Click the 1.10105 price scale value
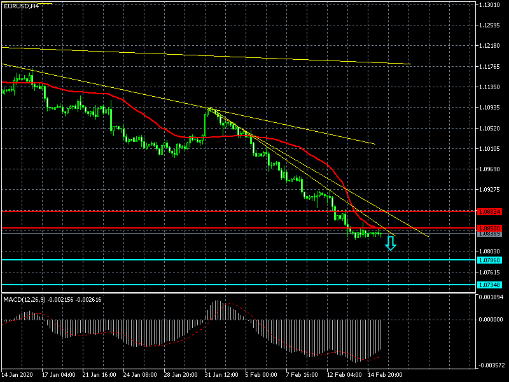The width and height of the screenshot is (509, 382). [x=492, y=148]
